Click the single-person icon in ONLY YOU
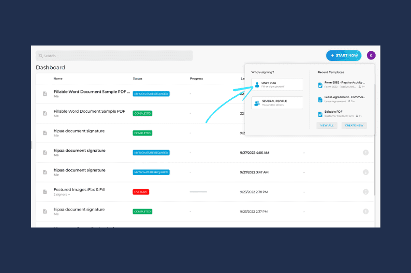The height and width of the screenshot is (273, 411). [257, 85]
